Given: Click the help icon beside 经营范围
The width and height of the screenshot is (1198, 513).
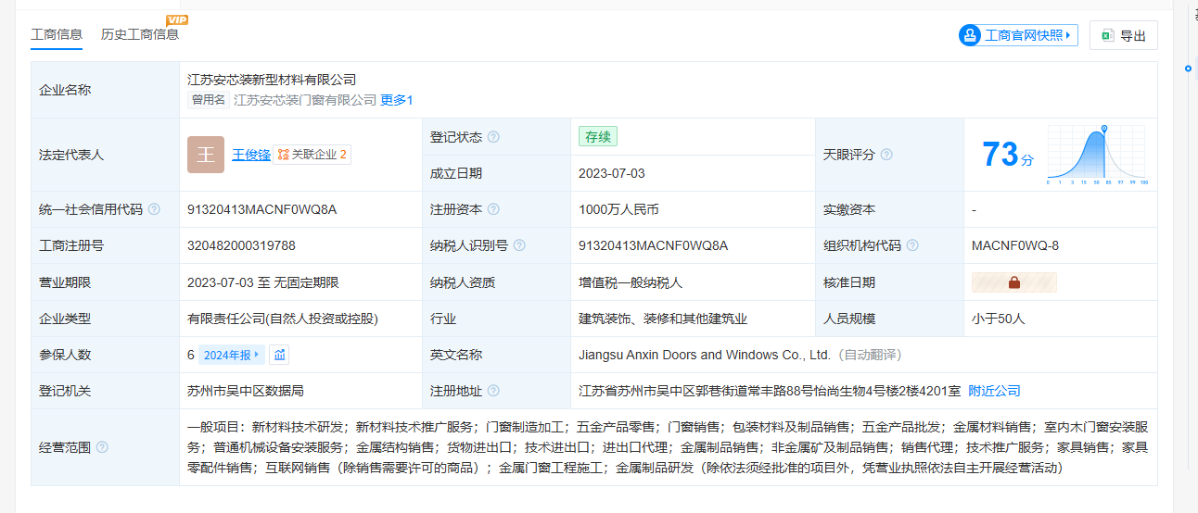Looking at the screenshot, I should click(x=102, y=447).
